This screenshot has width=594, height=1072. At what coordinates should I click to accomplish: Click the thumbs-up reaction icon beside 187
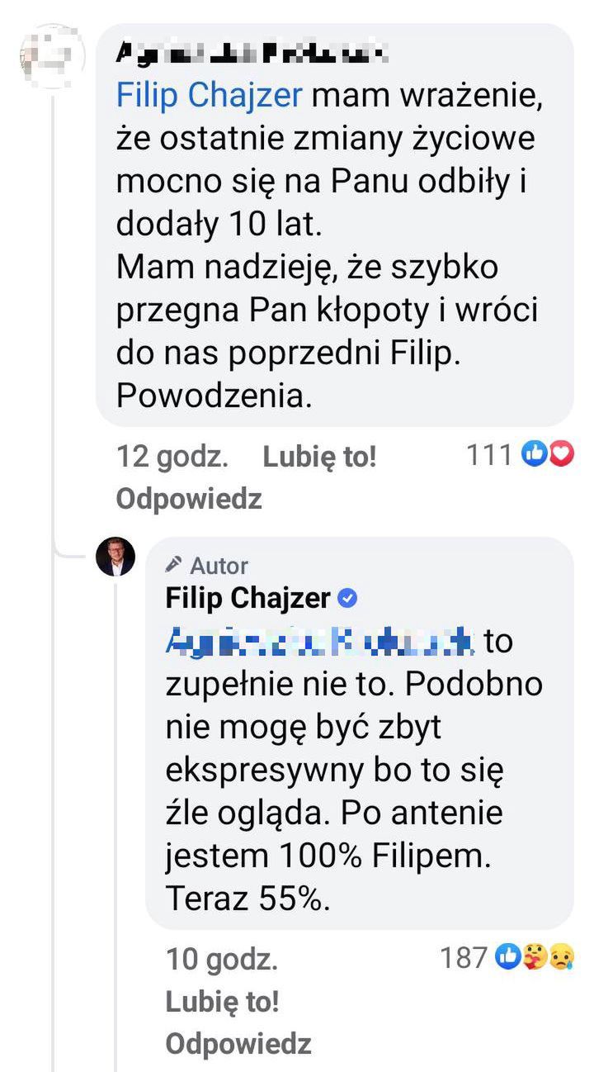[x=507, y=957]
